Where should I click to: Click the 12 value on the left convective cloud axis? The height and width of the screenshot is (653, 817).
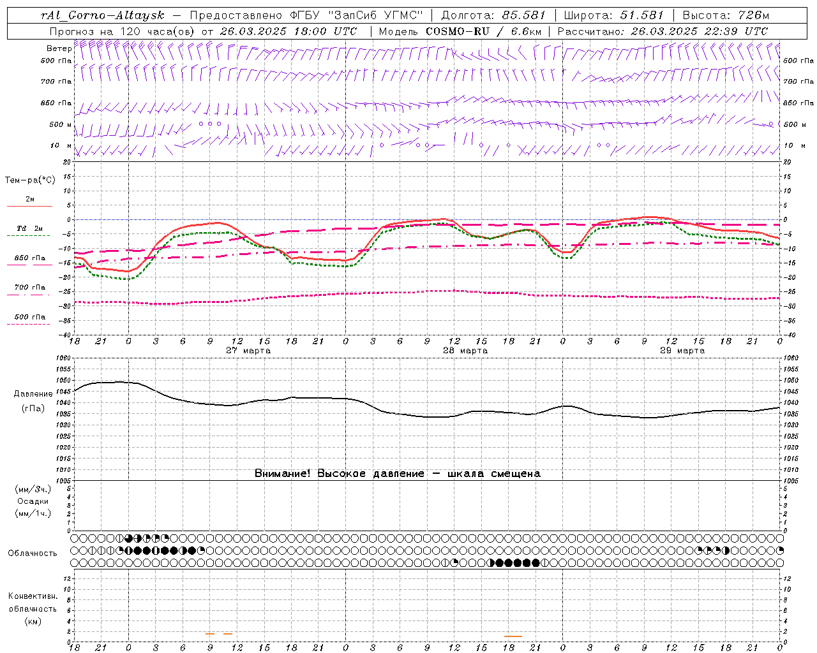point(67,578)
